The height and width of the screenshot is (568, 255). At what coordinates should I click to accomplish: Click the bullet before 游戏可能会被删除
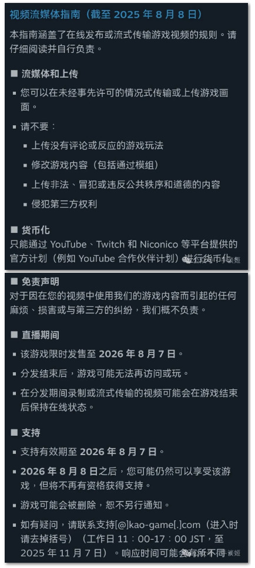pyautogui.click(x=15, y=505)
